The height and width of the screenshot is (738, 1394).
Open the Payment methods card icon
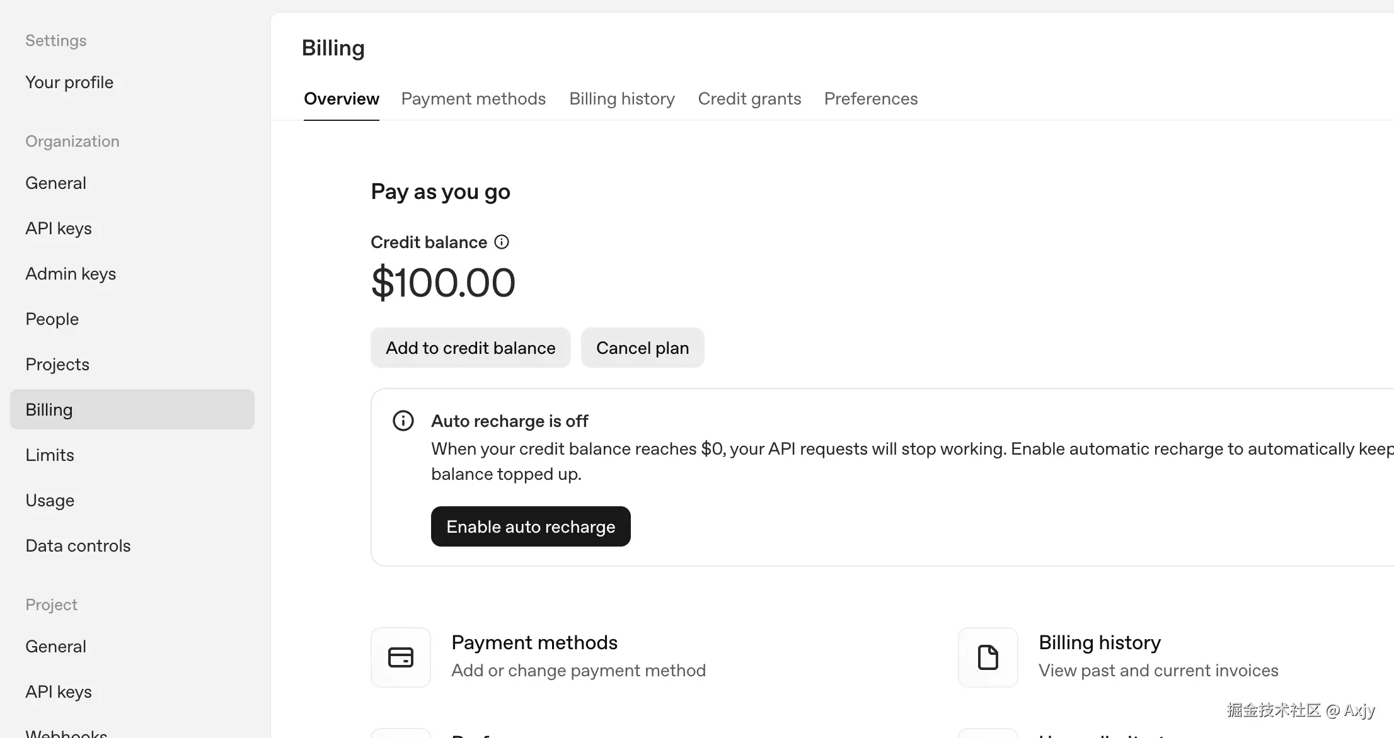[401, 657]
